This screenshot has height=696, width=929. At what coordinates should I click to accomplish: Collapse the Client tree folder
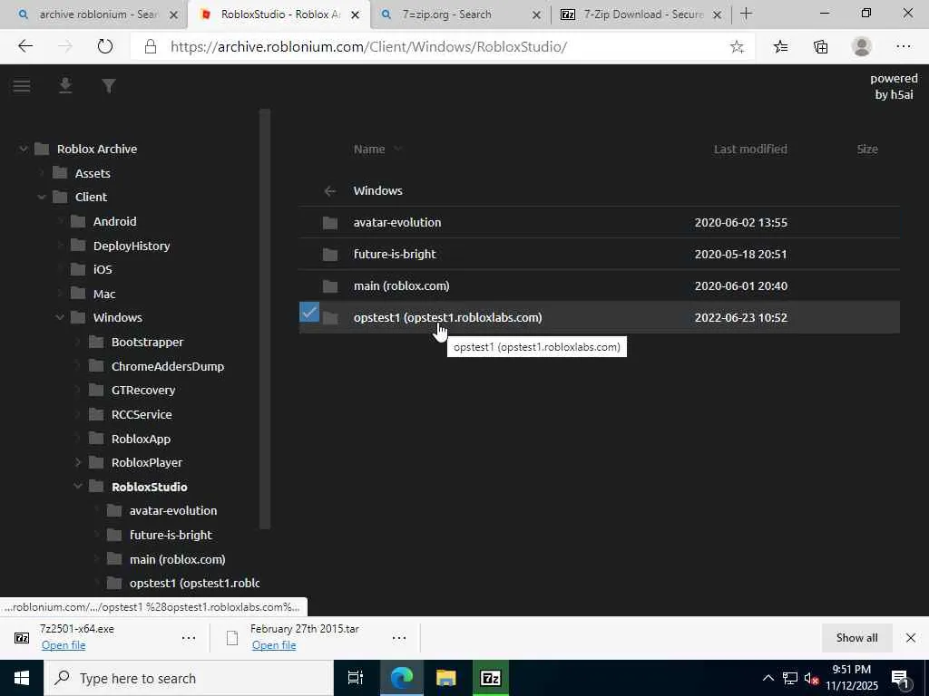point(42,197)
